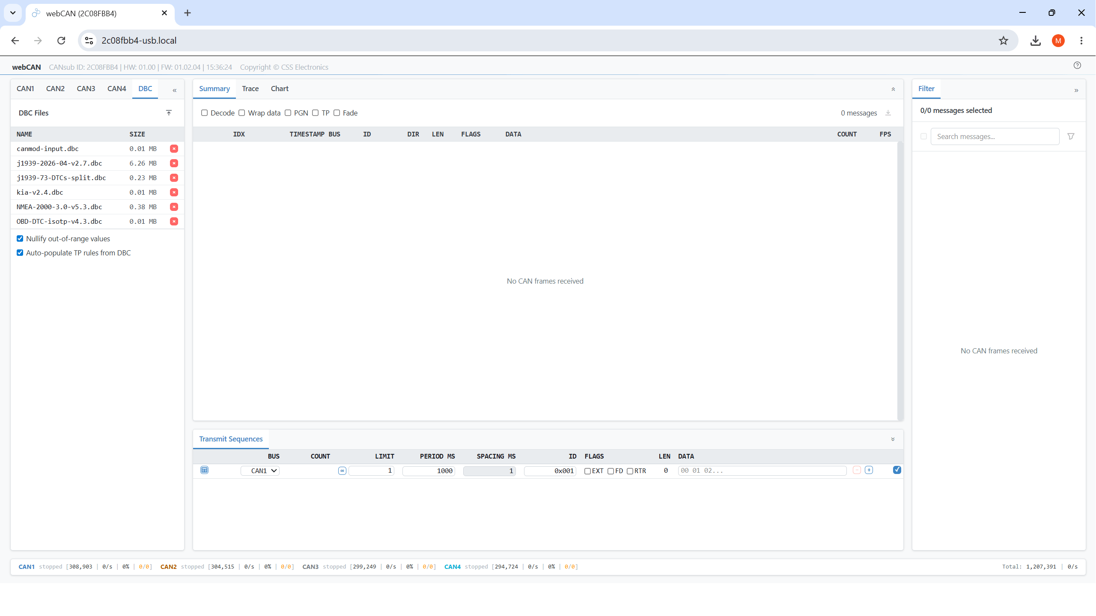Delete j1939-2026-04-v2.7.dbc file
Image resolution: width=1096 pixels, height=616 pixels.
click(174, 163)
